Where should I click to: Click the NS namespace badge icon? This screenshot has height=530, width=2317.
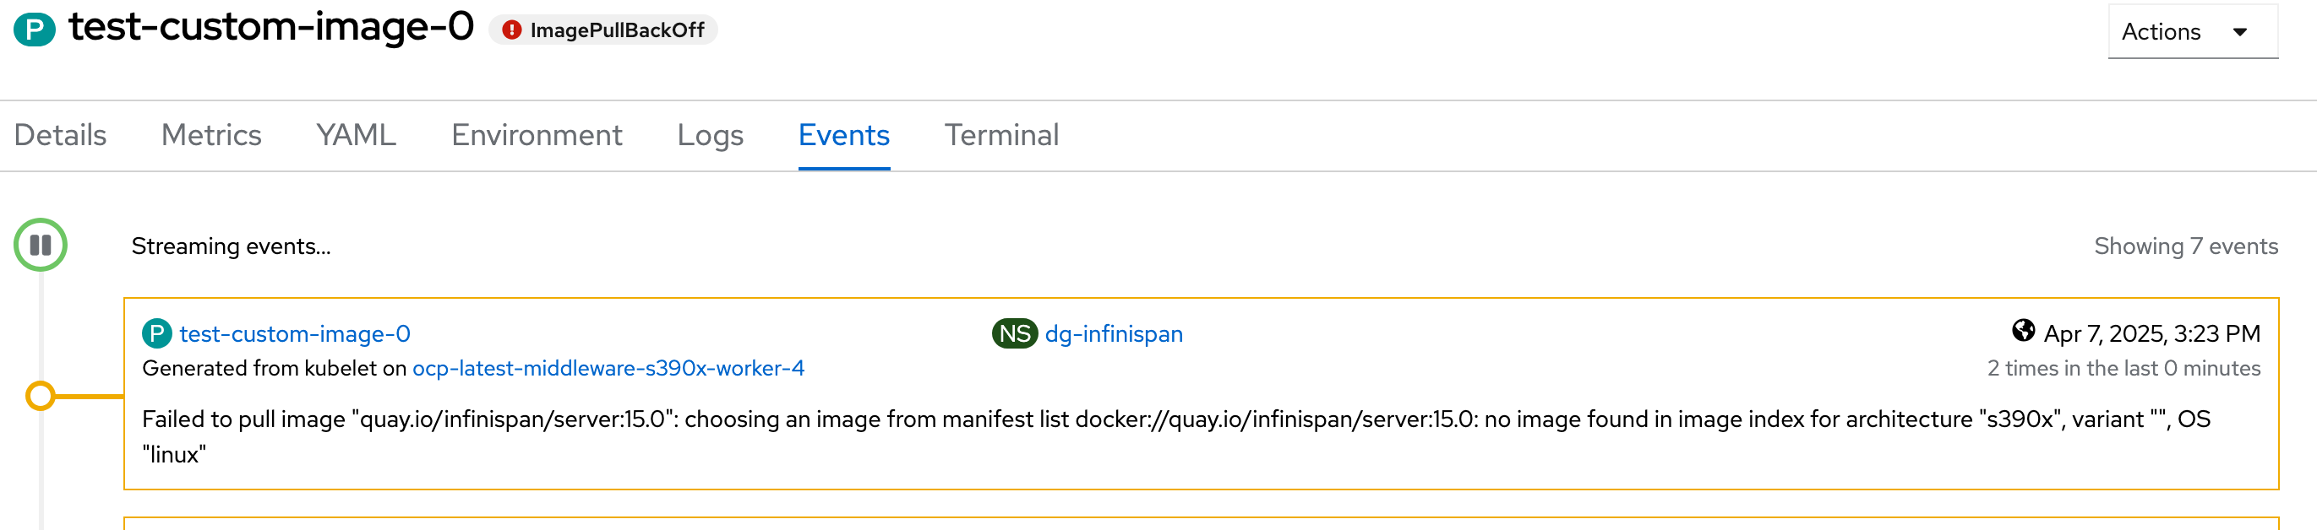pyautogui.click(x=1015, y=334)
